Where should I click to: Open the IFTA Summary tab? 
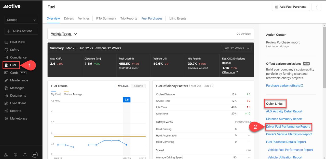click(106, 19)
